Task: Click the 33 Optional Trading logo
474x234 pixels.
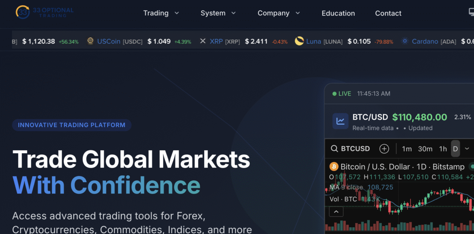Action: [x=44, y=12]
